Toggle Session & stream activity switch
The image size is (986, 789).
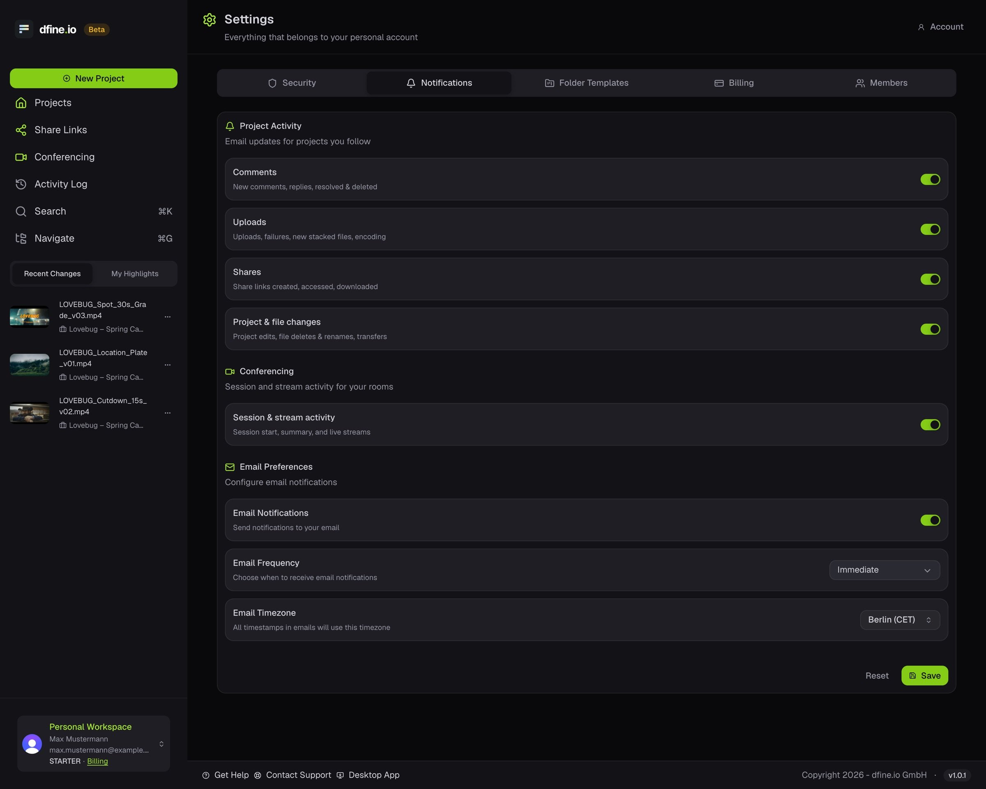(930, 424)
